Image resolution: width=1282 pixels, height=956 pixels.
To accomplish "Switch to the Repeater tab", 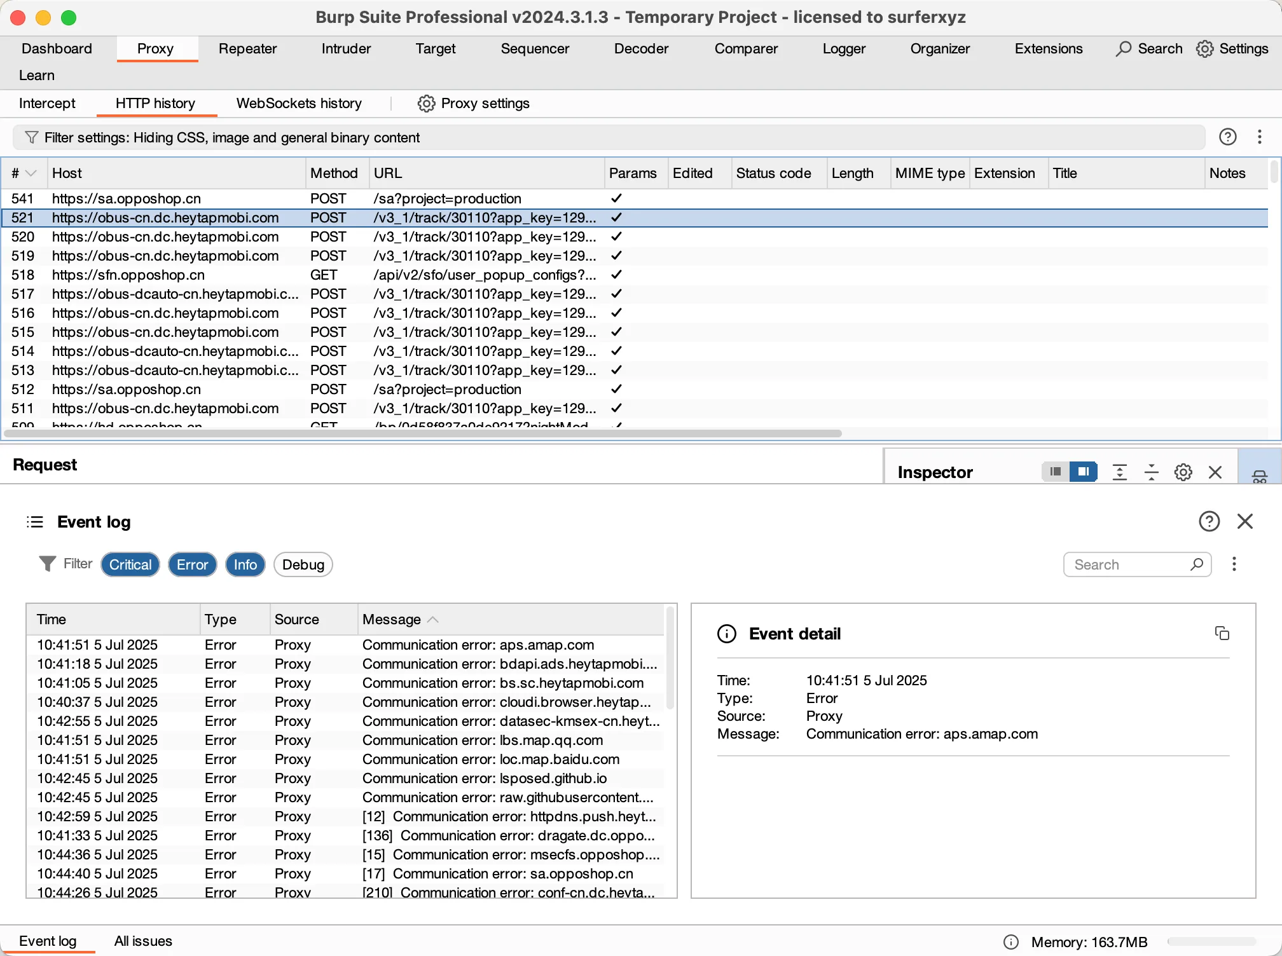I will pos(247,49).
